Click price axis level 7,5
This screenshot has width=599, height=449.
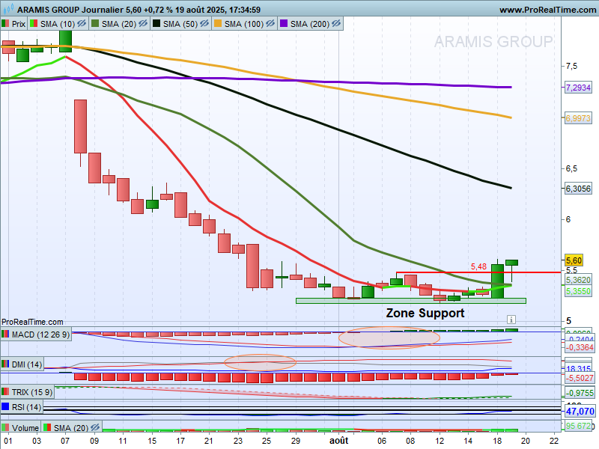571,66
